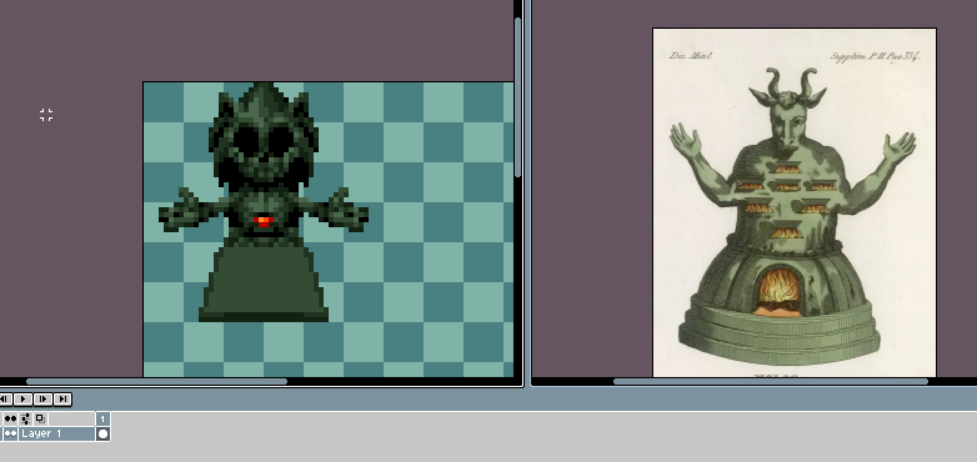Click the reference image editor's horizontal scrollbar
This screenshot has width=977, height=462.
pyautogui.click(x=771, y=381)
